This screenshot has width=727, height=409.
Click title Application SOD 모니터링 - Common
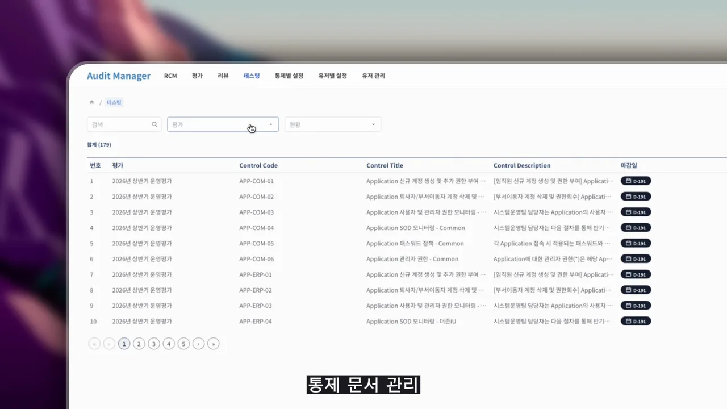(x=416, y=228)
